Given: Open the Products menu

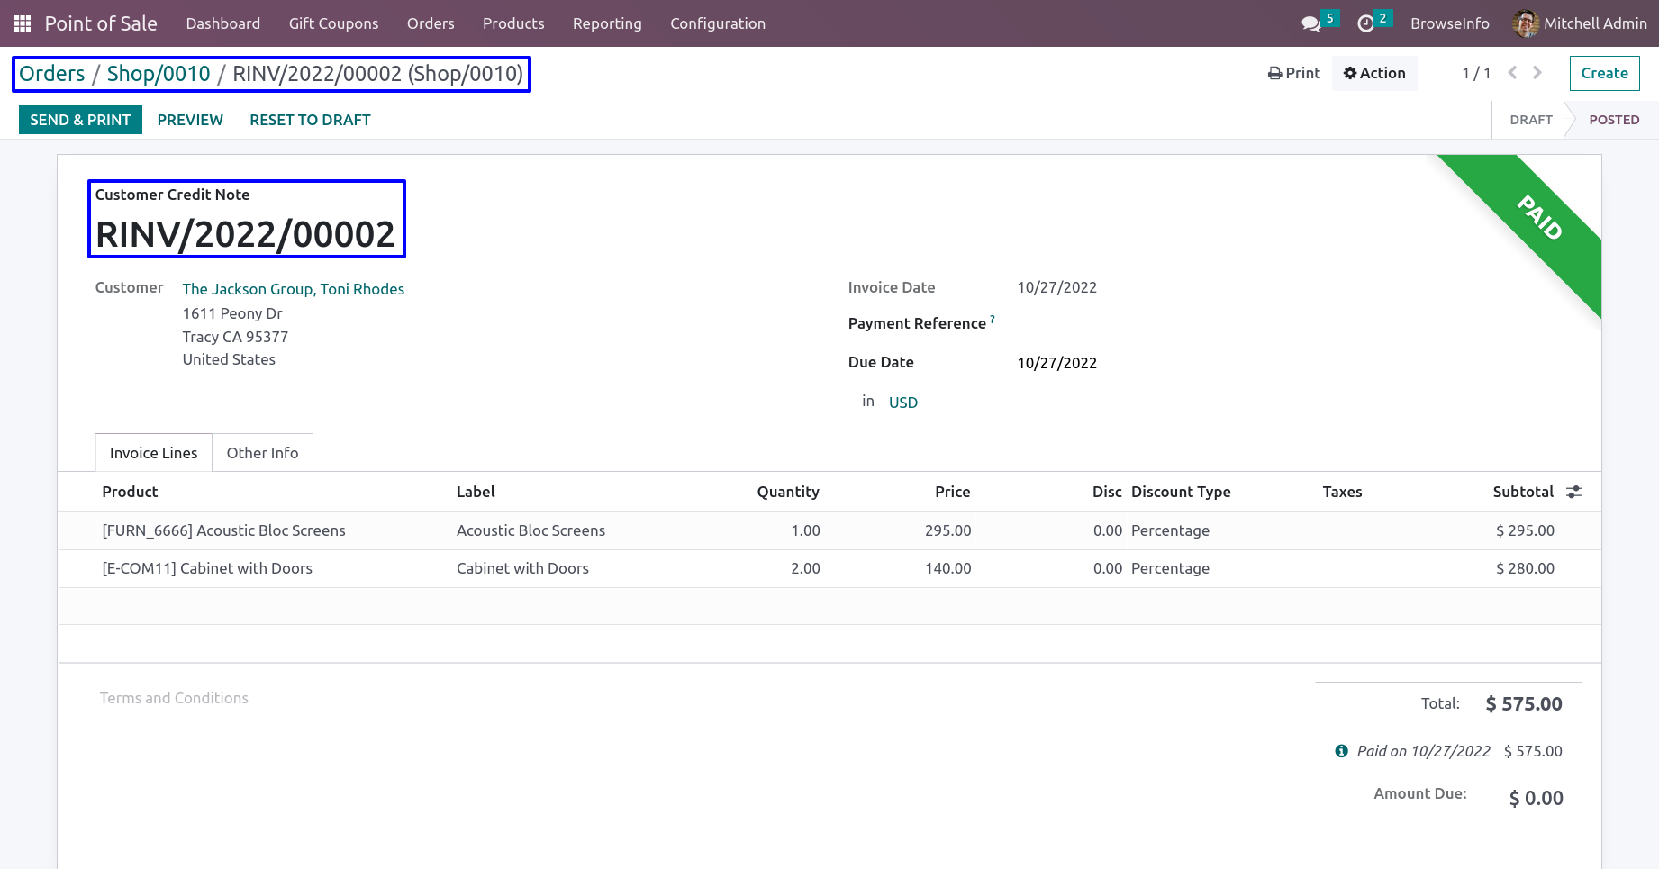Looking at the screenshot, I should click(513, 23).
